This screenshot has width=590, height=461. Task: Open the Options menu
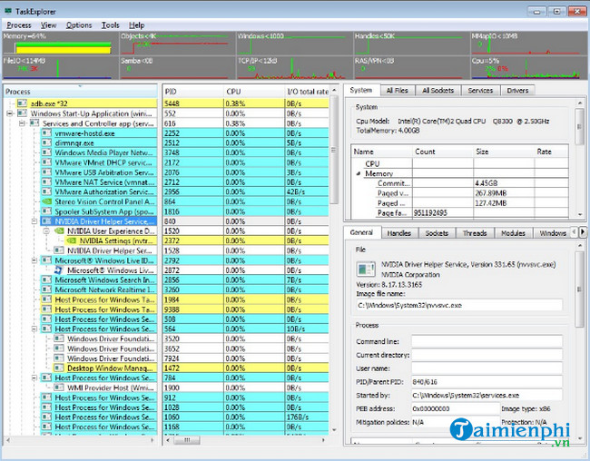coord(79,25)
